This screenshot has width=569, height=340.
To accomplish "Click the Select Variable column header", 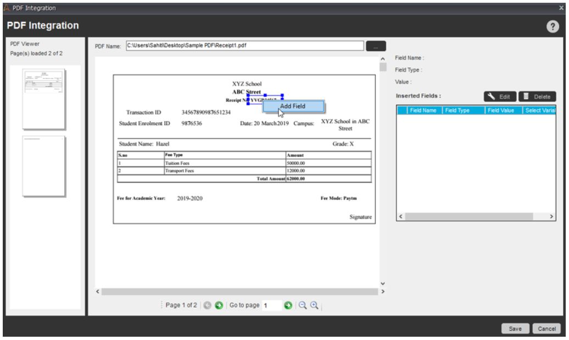I will (x=540, y=110).
